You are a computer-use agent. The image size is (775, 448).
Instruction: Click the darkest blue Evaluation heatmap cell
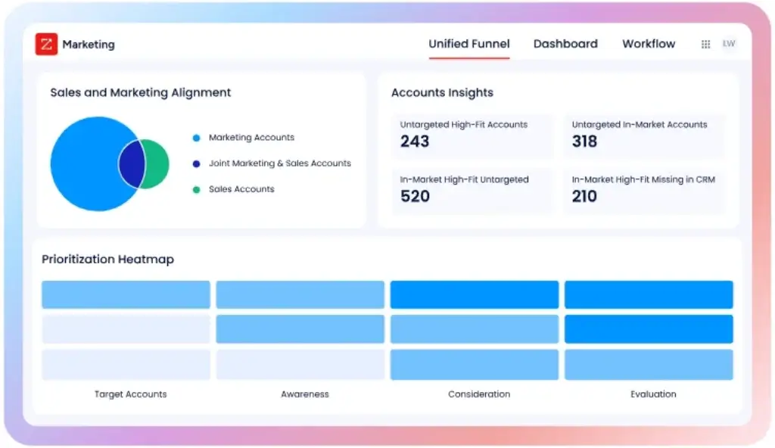pos(648,328)
